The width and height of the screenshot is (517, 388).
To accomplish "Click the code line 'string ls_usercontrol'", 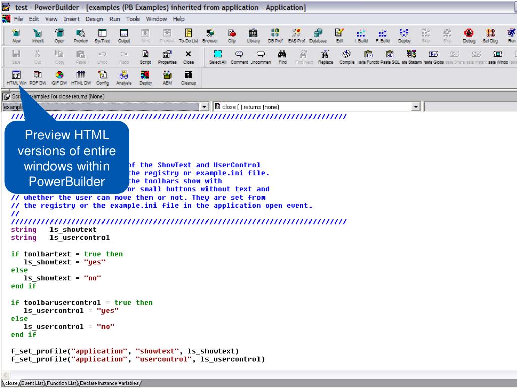I will pyautogui.click(x=60, y=238).
